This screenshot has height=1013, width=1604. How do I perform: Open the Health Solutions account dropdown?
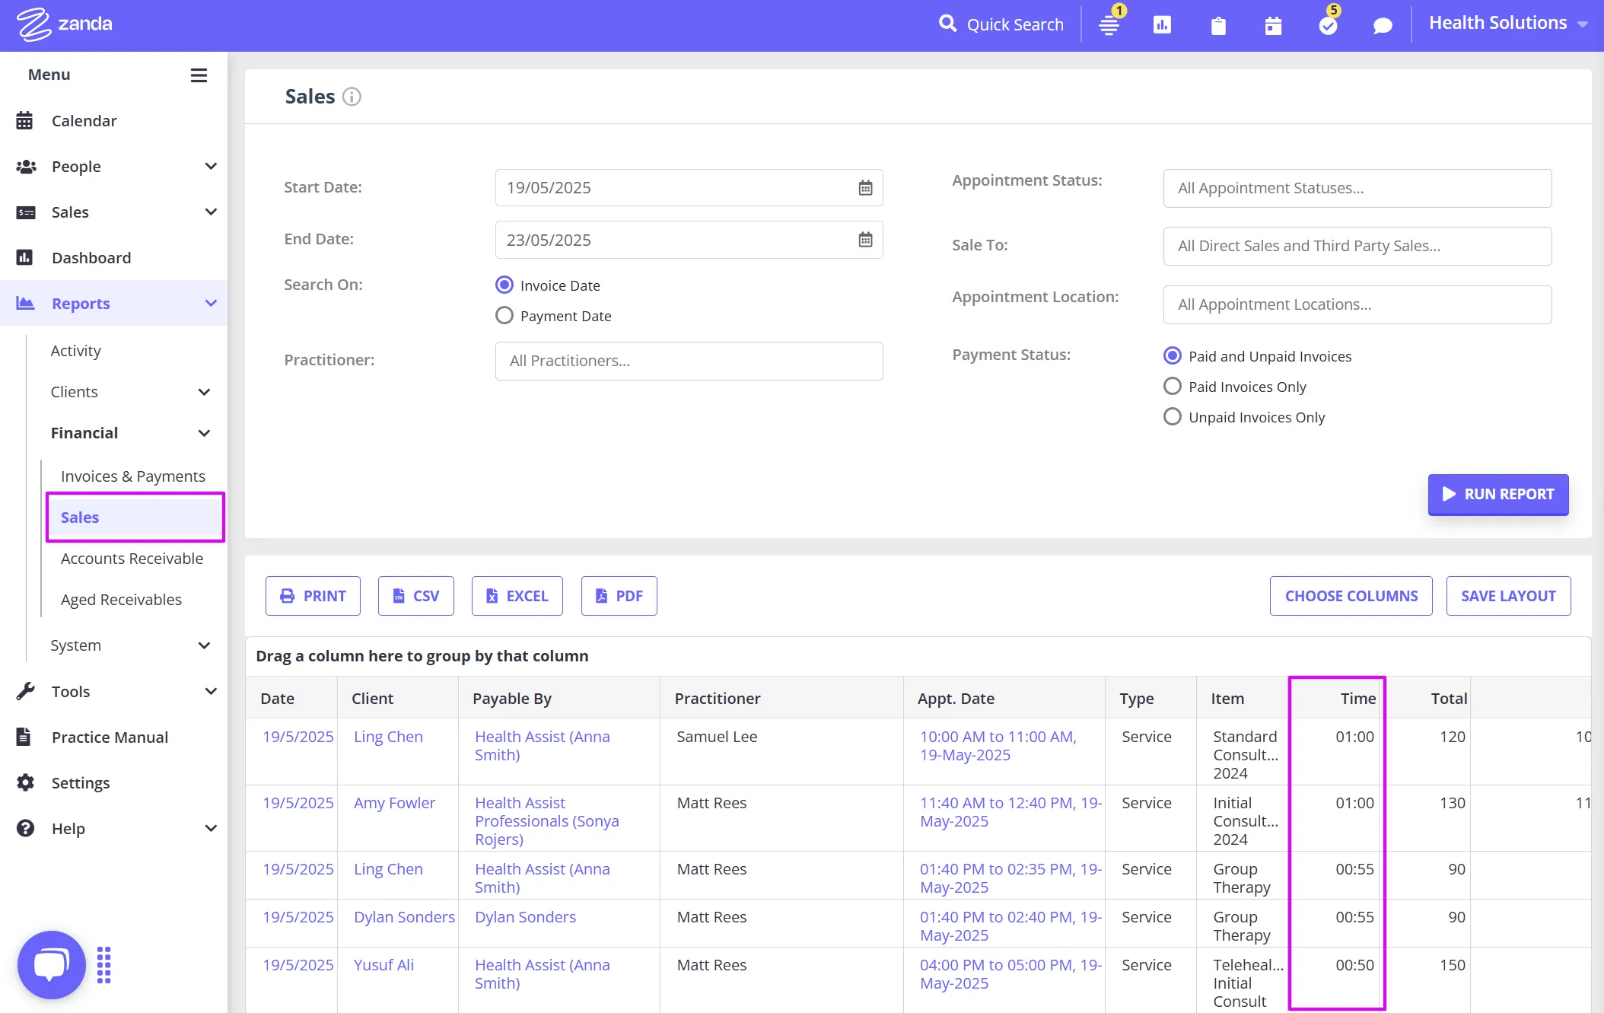1507,24
